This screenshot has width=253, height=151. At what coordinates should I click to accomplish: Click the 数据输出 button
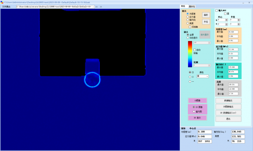click(x=228, y=101)
